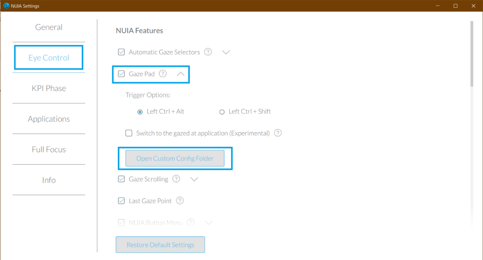Expand the Automatic Gaze Selectors options

(226, 52)
